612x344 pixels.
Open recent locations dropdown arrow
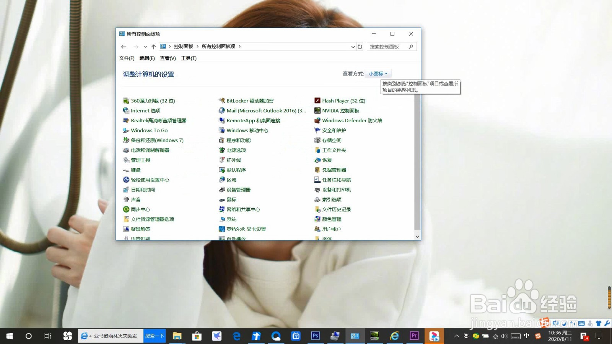click(x=145, y=47)
